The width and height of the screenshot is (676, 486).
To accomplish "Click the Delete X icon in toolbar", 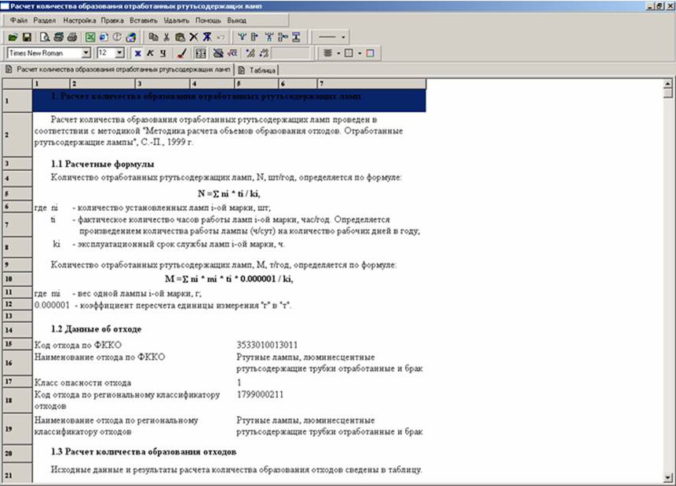I will (193, 37).
